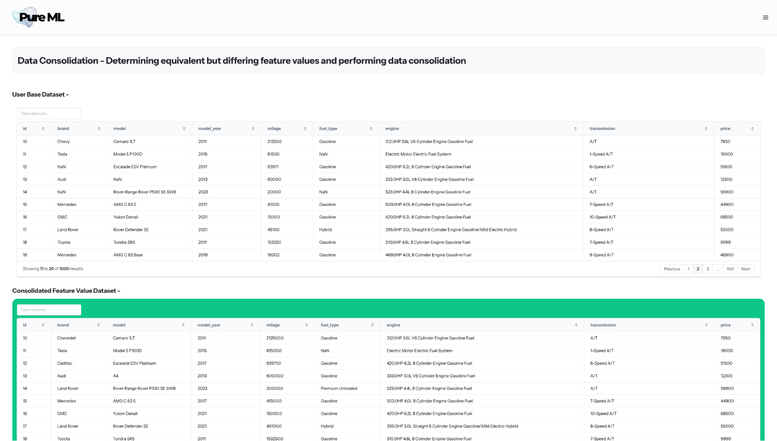Click the Pure ML logo
Image resolution: width=777 pixels, height=441 pixels.
click(38, 17)
